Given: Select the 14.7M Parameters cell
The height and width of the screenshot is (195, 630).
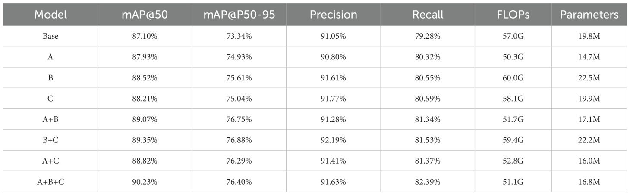Looking at the screenshot, I should click(x=589, y=57).
